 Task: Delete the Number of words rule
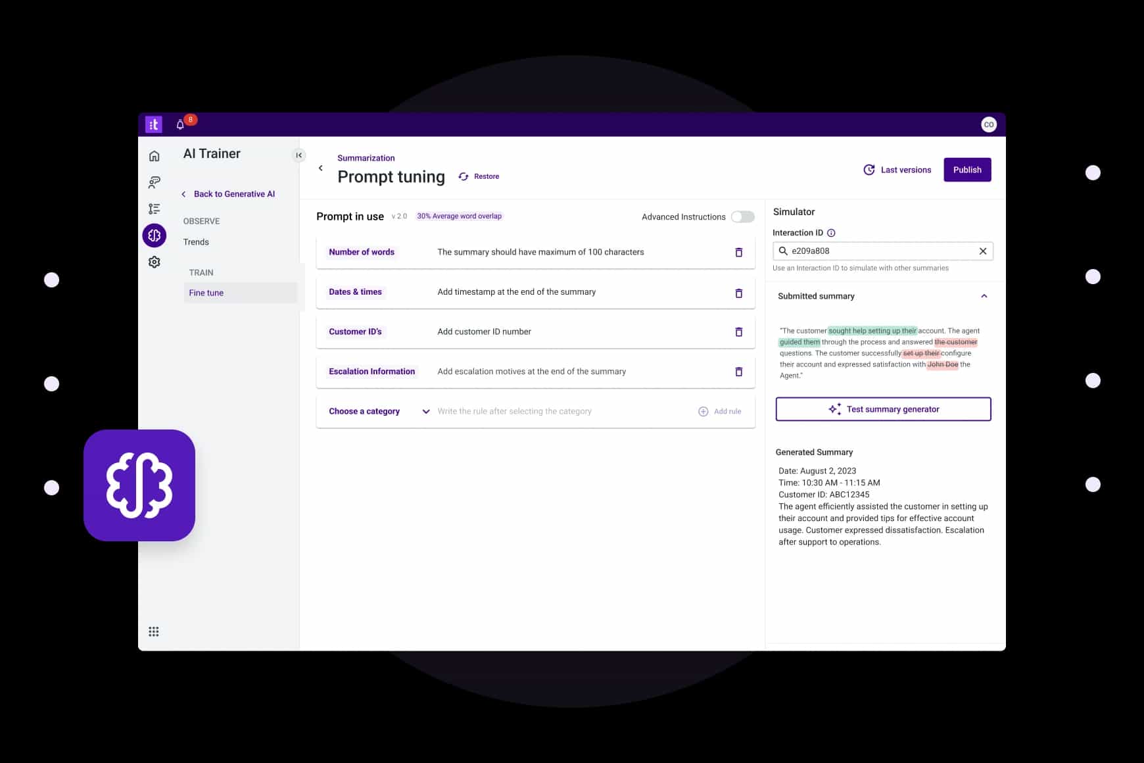pyautogui.click(x=738, y=253)
